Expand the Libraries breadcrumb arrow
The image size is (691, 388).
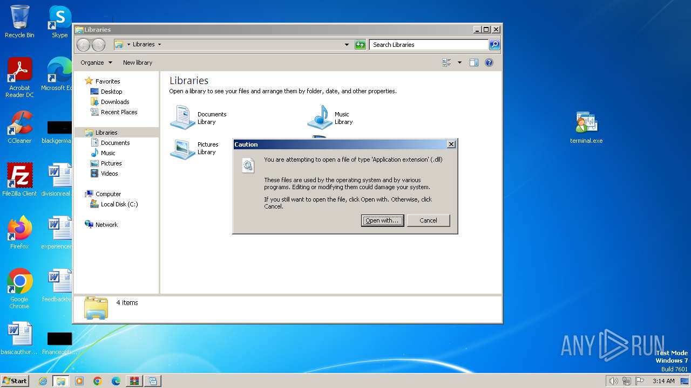click(x=159, y=45)
